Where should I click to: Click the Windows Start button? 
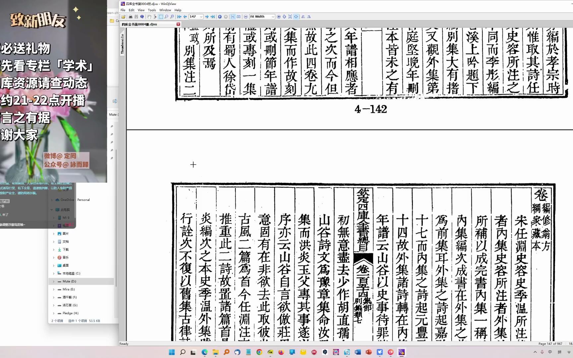(x=172, y=352)
